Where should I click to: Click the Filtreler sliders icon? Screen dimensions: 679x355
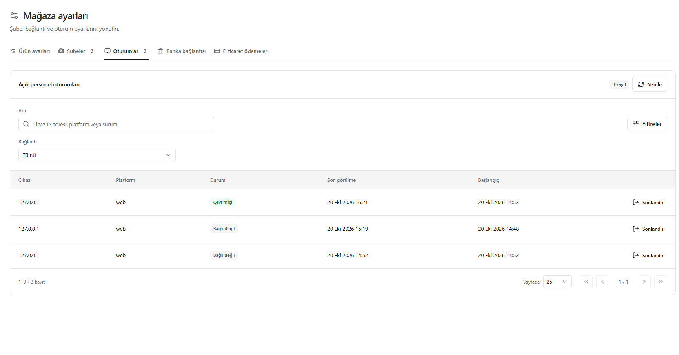[636, 124]
